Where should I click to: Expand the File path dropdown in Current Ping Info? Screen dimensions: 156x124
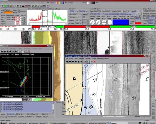click(136, 14)
